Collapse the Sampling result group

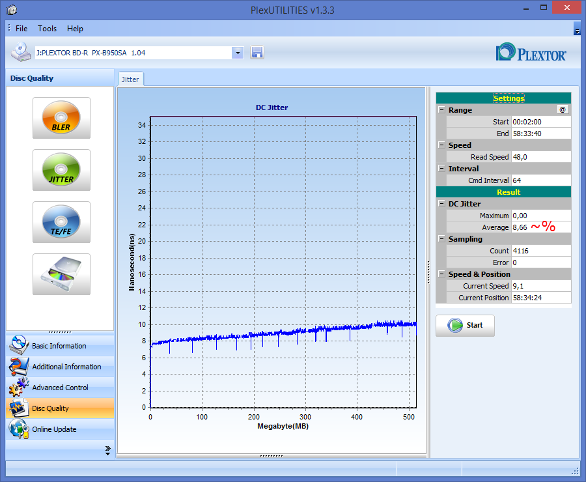pyautogui.click(x=441, y=239)
